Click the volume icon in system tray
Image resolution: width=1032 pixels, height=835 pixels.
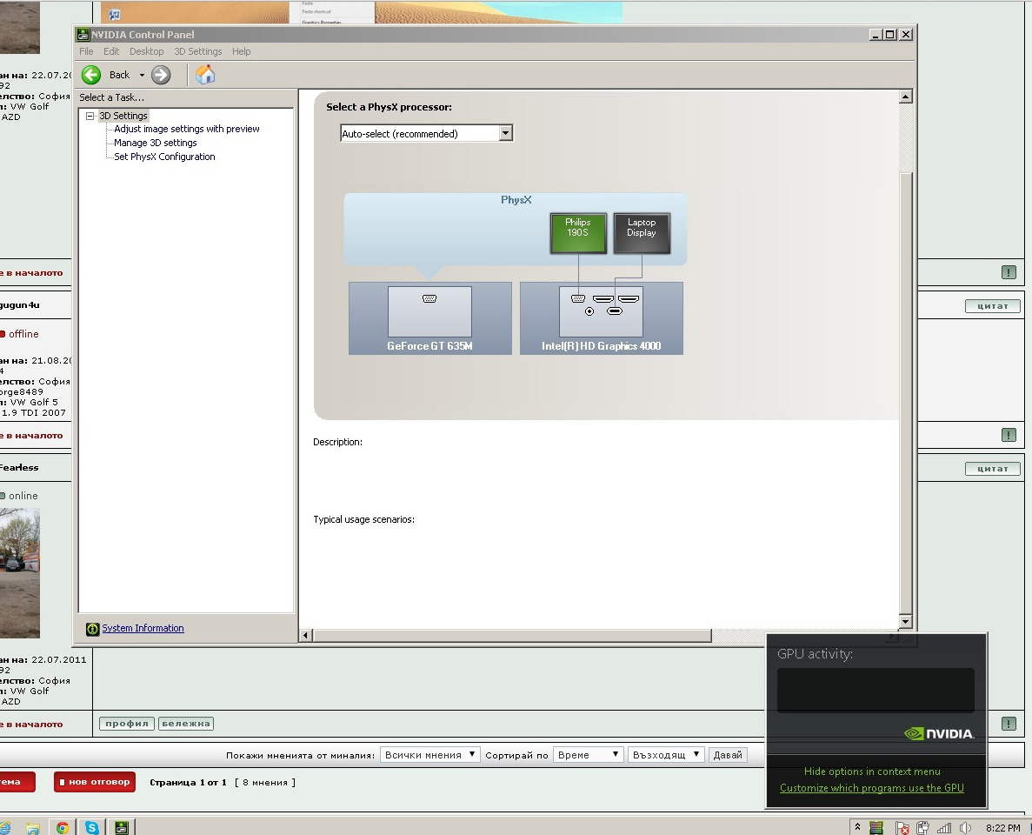(965, 828)
